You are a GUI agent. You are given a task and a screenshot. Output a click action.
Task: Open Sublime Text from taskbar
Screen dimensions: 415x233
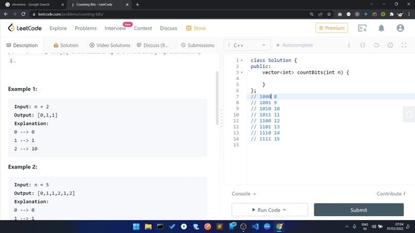coord(219,227)
